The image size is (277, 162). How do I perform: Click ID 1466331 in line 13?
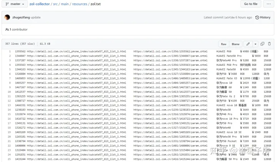click(x=20, y=105)
